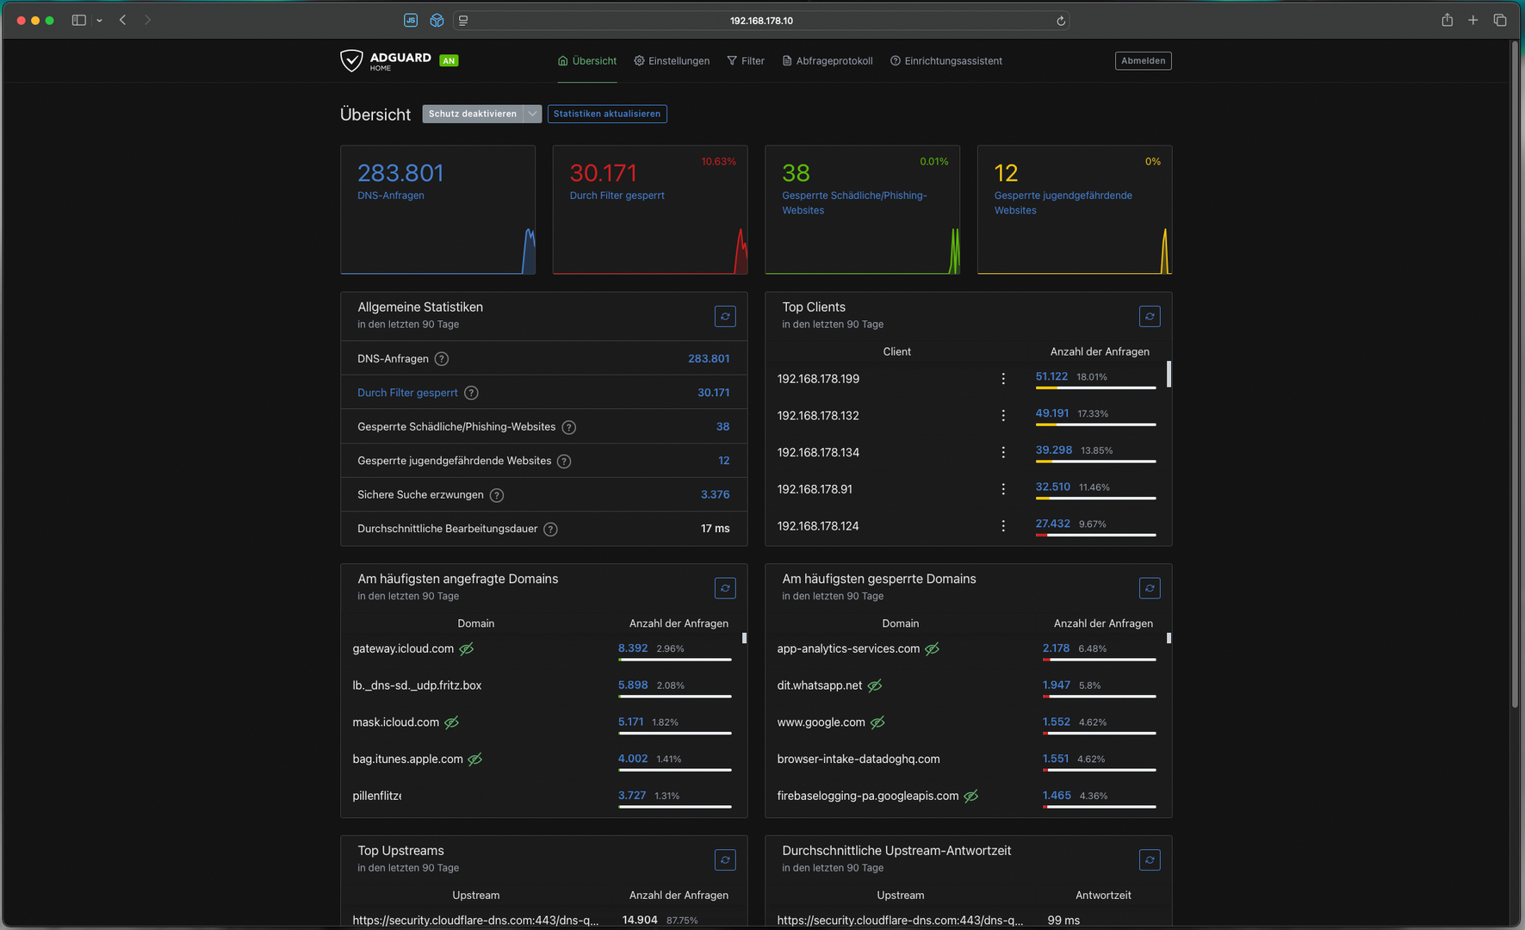Viewport: 1525px width, 930px height.
Task: Click the Statistiken aktualisieren button
Action: point(607,114)
